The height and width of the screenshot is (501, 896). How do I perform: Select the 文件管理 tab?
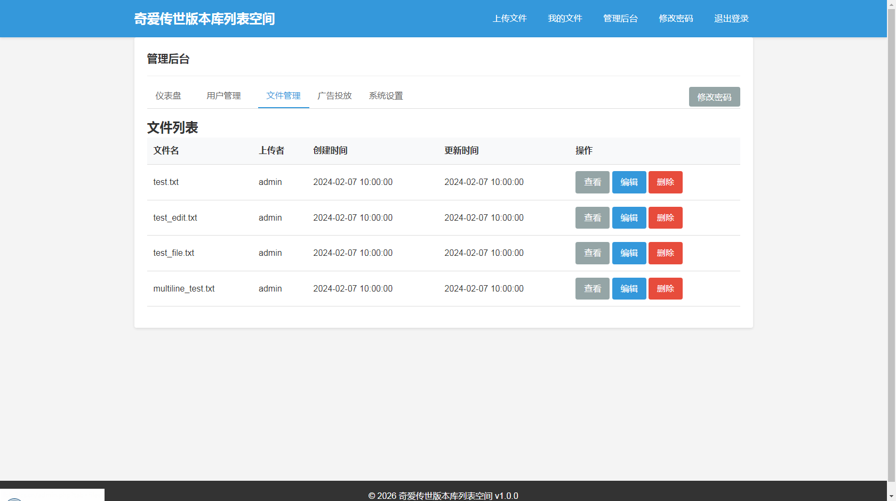(283, 96)
